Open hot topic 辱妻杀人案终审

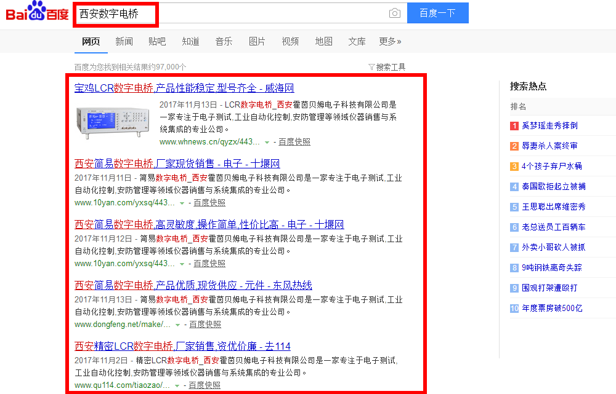point(549,146)
